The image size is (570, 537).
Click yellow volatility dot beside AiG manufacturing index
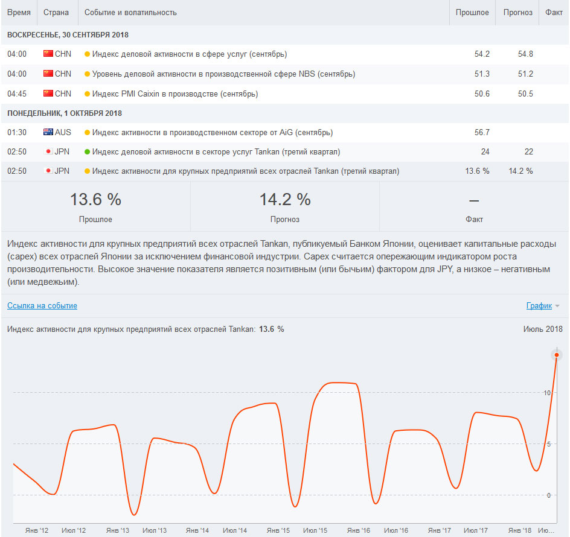click(88, 133)
